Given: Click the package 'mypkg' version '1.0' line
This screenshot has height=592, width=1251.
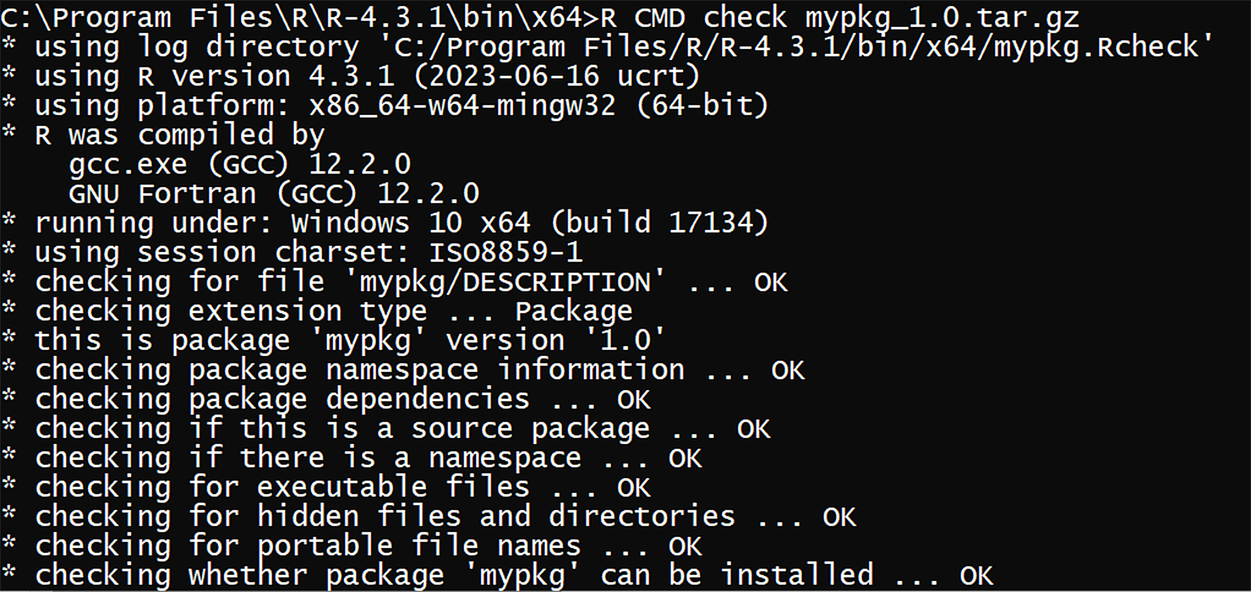Looking at the screenshot, I should click(334, 340).
